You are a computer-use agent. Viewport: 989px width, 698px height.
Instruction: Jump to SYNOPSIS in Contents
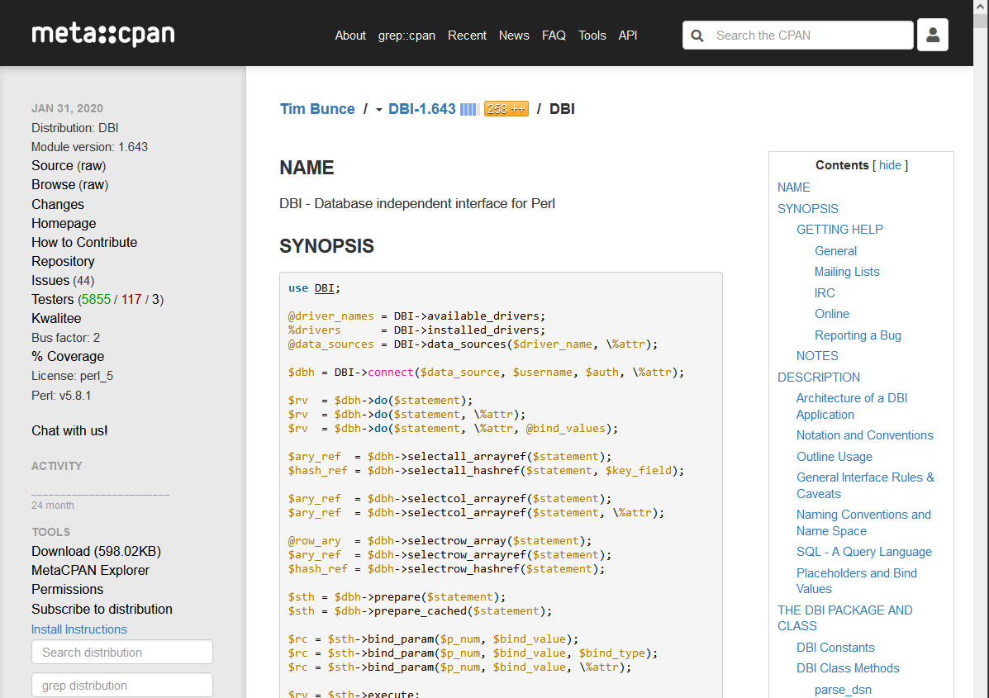click(807, 209)
